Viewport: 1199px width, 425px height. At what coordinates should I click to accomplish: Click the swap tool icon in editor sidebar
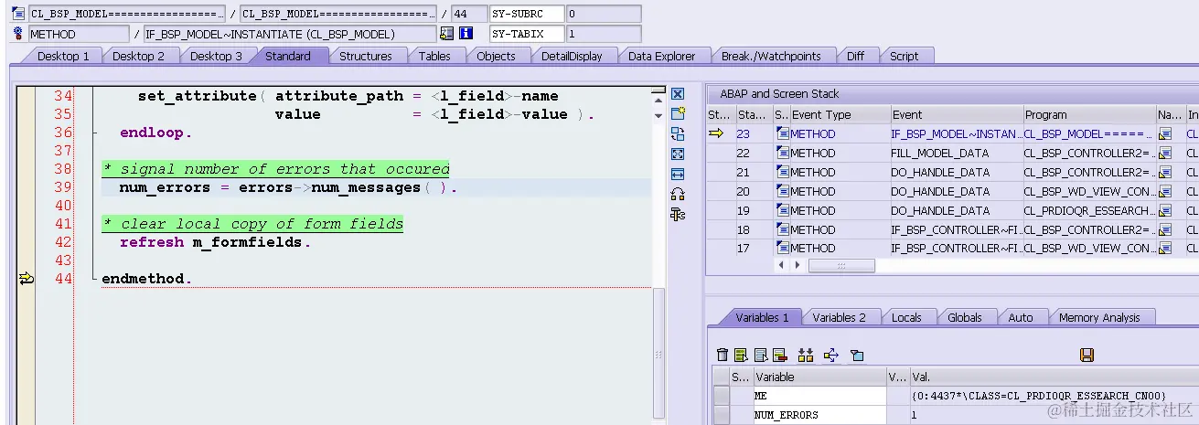[678, 134]
